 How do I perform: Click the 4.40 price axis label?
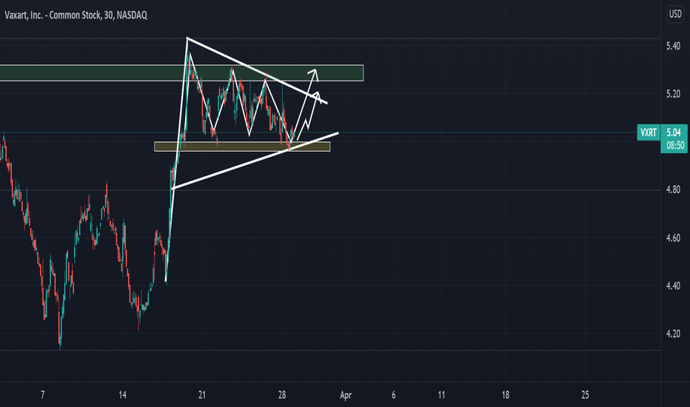point(673,286)
